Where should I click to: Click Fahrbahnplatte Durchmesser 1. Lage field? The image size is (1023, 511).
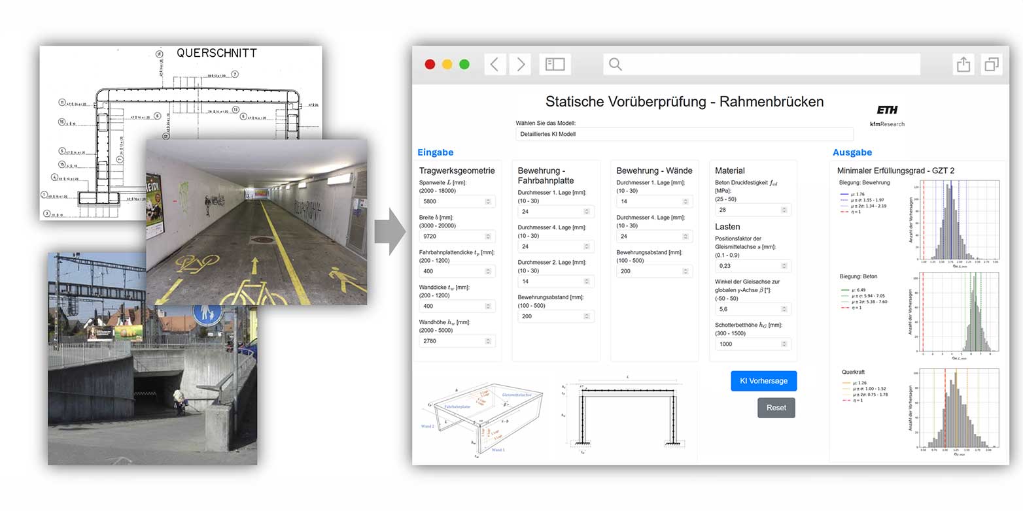click(x=556, y=212)
